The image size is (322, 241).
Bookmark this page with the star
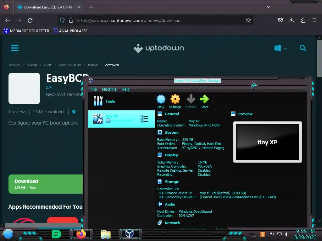[x=248, y=20]
